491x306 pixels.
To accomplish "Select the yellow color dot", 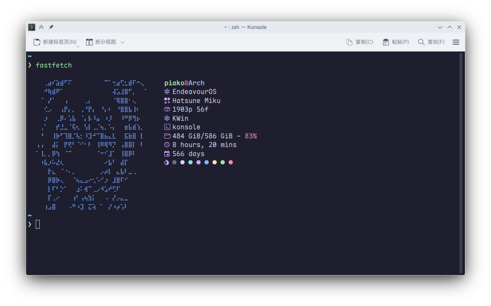I will click(x=215, y=162).
